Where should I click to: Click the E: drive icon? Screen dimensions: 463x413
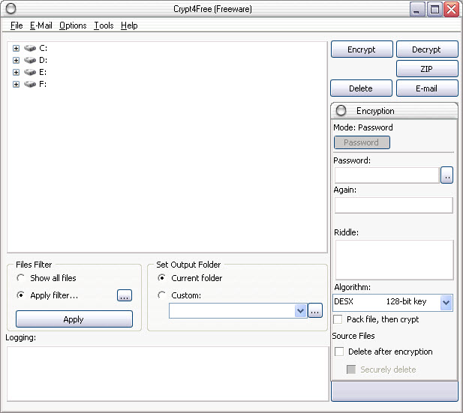(x=30, y=72)
